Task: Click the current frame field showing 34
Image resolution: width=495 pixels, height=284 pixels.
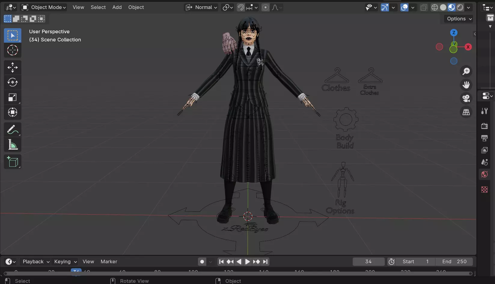Action: coord(368,262)
